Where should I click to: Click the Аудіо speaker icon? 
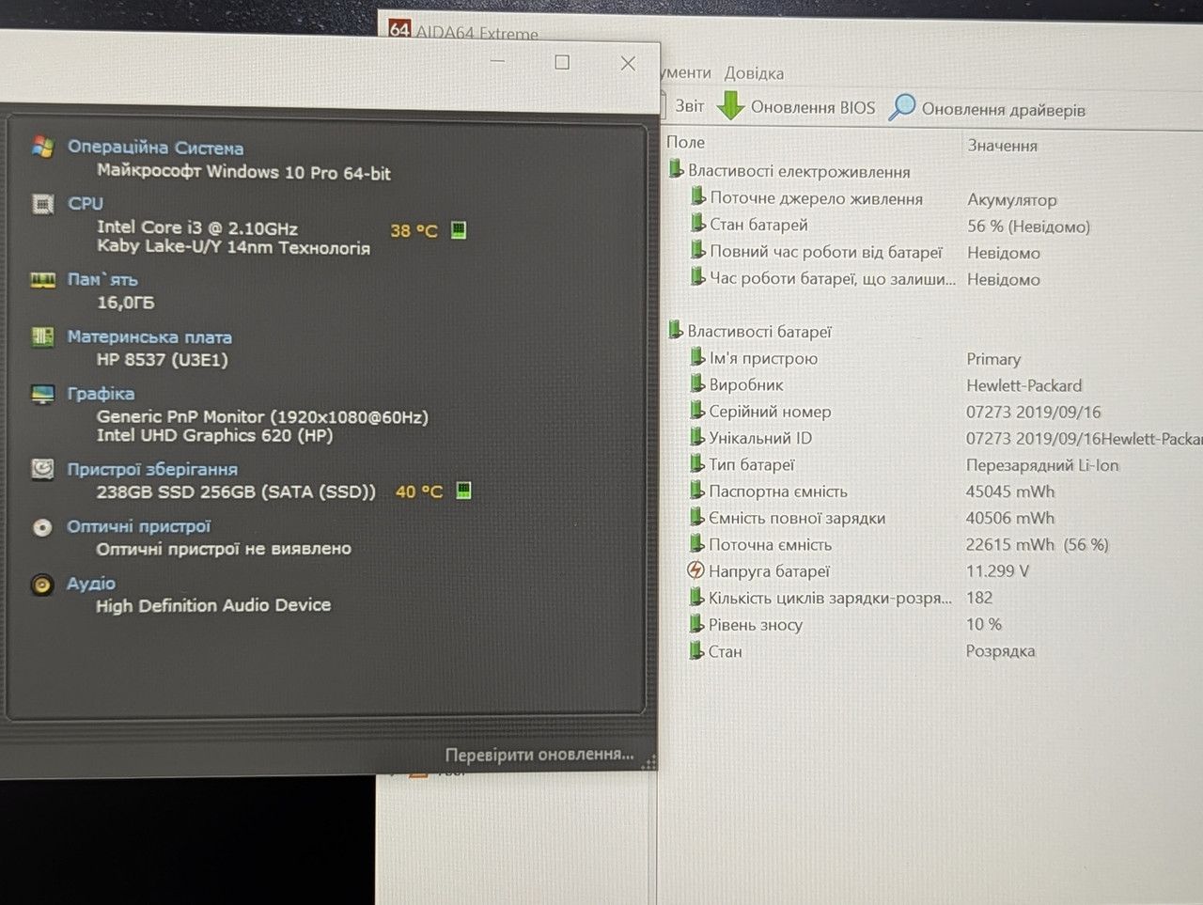[41, 585]
